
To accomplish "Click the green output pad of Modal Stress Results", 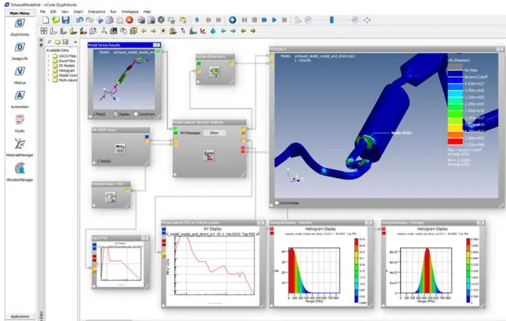I will 158,51.
